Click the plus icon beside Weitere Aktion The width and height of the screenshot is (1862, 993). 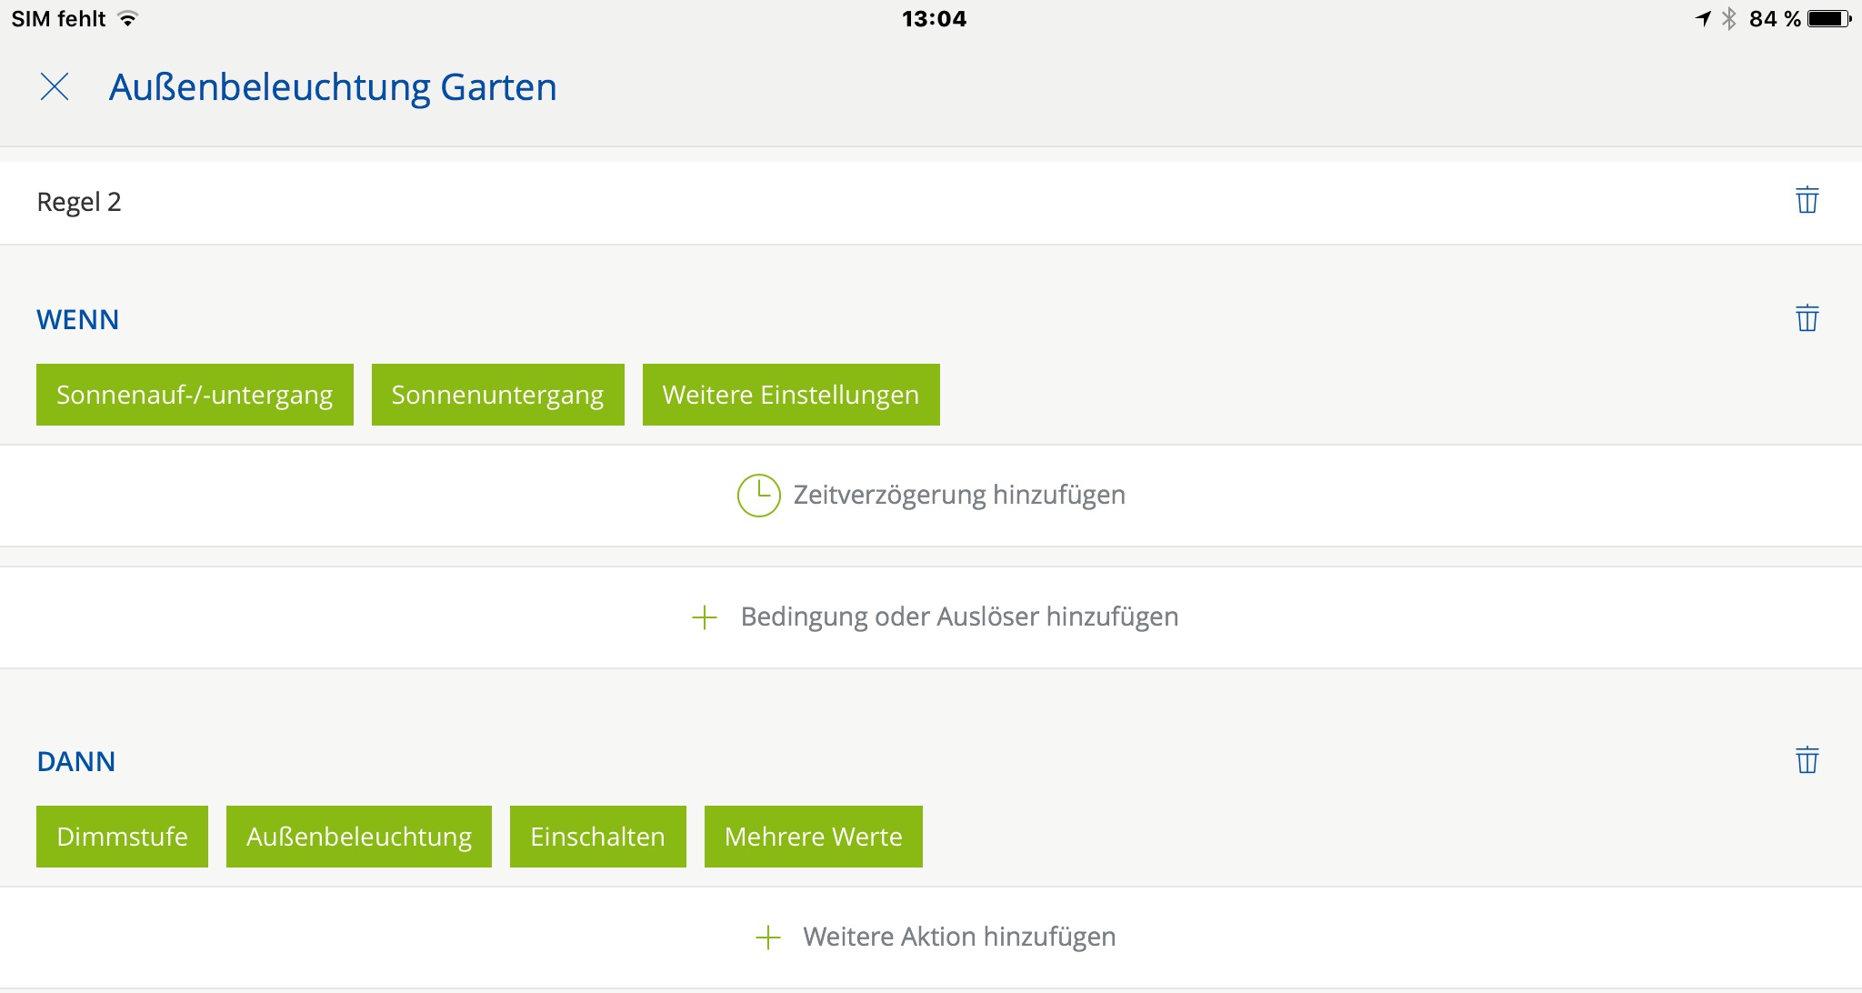click(768, 938)
